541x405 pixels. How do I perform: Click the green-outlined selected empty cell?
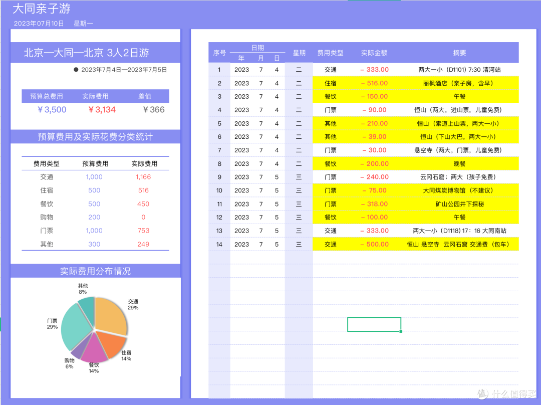coord(374,324)
